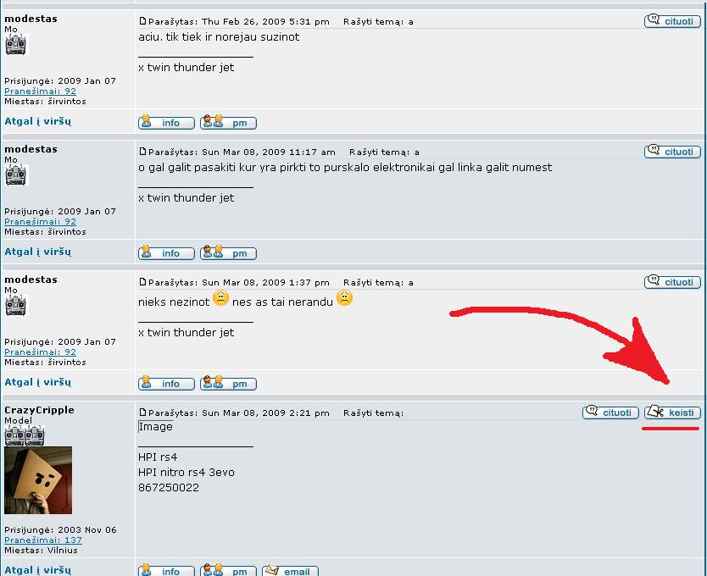The image size is (707, 576).
Task: Quote the modestas post from 1:37 pm
Action: click(x=672, y=282)
